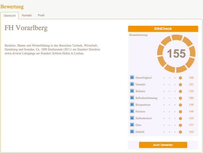Viewport: 203px width, 153px height.
Task: Click the large orange rating dot for Zufriedenheit
Action: [180, 118]
